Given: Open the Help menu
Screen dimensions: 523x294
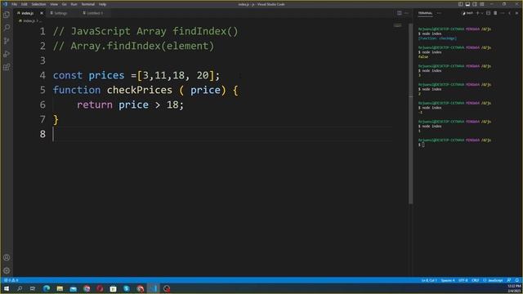Looking at the screenshot, I should [x=102, y=4].
